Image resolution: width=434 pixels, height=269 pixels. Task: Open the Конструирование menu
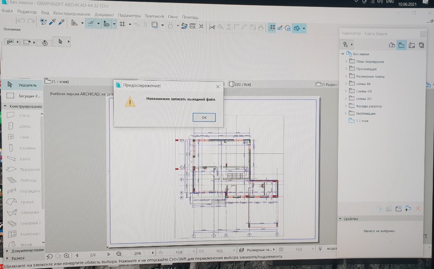72,14
